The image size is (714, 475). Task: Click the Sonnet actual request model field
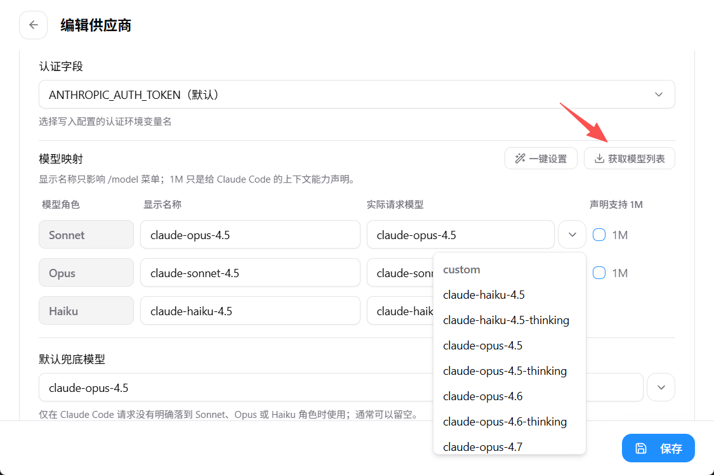(460, 235)
